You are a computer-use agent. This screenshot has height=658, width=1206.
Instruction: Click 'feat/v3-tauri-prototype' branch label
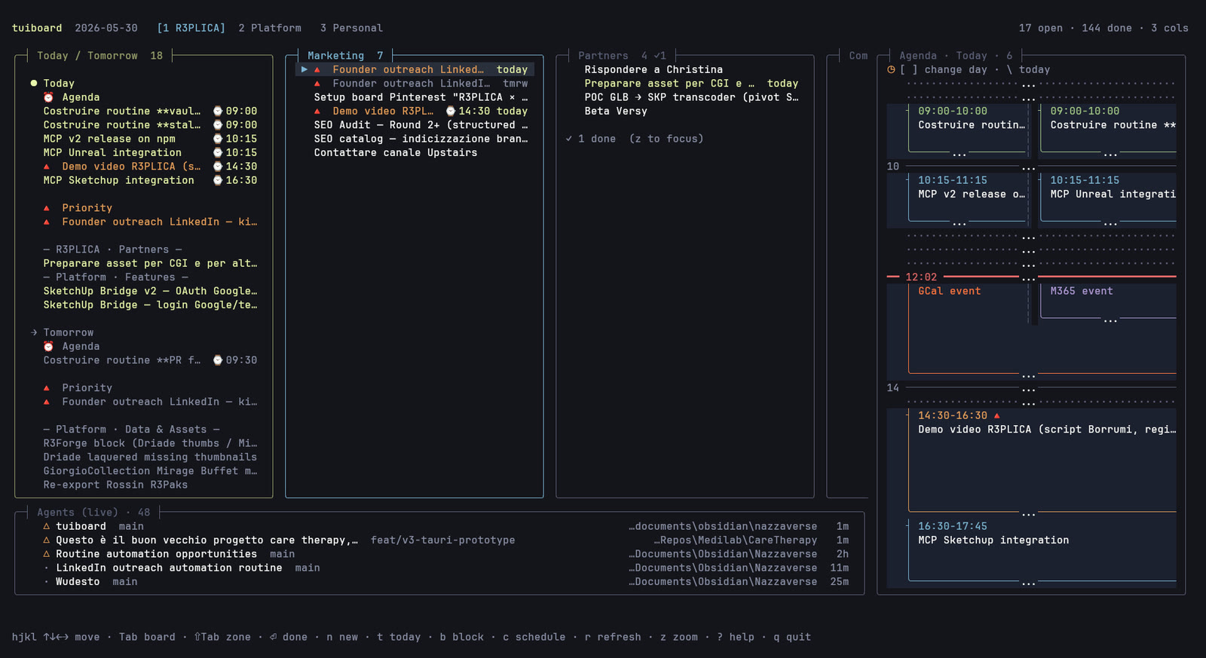tap(442, 540)
